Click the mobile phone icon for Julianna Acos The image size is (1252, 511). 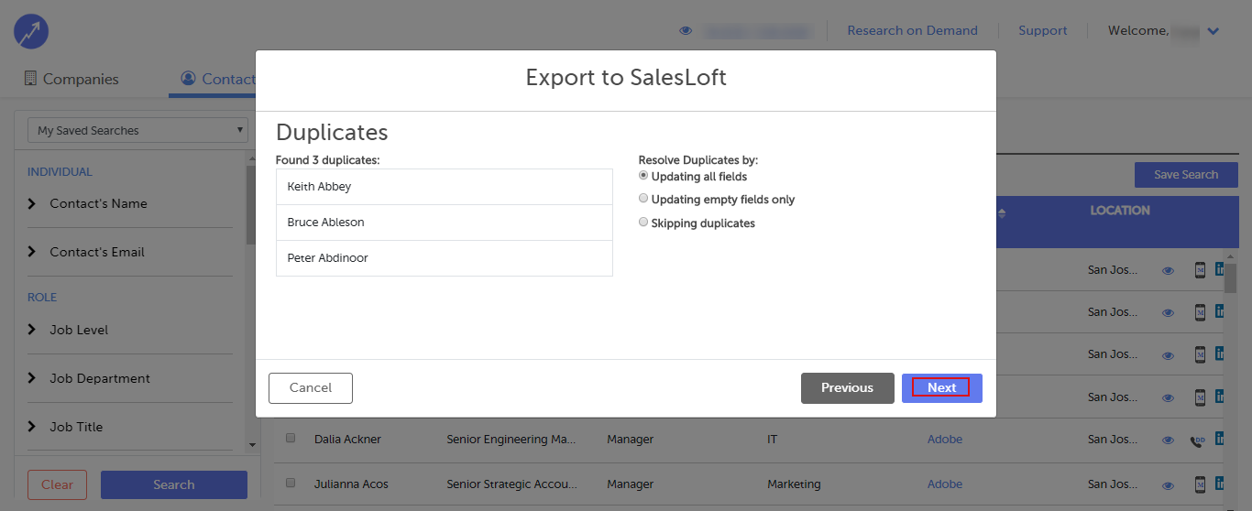[x=1200, y=484]
